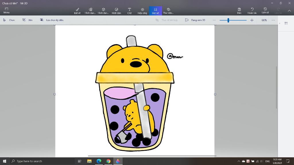The width and height of the screenshot is (294, 165).
Task: Open the clock showing 9:20 AM
Action: (x=277, y=161)
